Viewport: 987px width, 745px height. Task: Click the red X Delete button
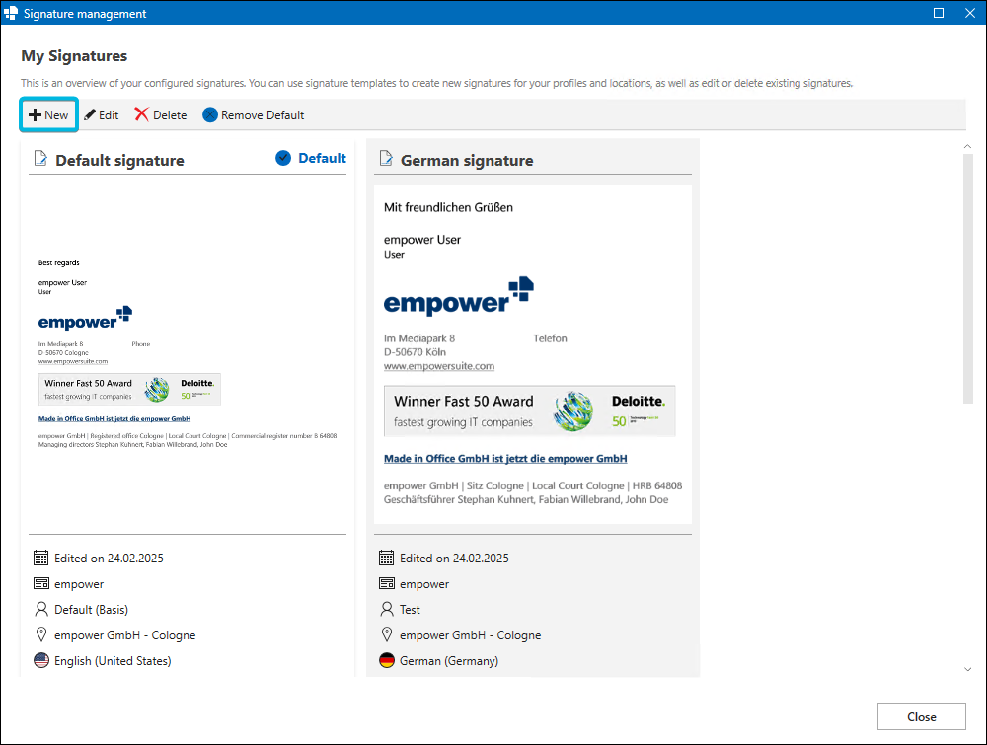tap(161, 115)
